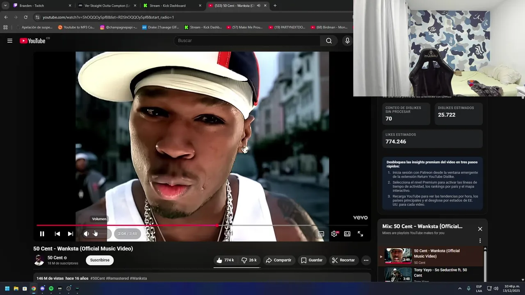
Task: Close the Stream - Kick Dashboard tab
Action: (200, 6)
